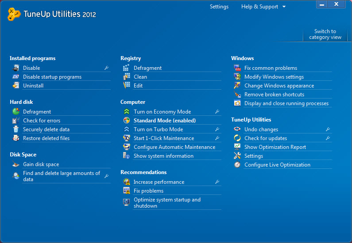This screenshot has height=243, width=352.
Task: Click the Optimize system startup monitor icon
Action: 126,202
